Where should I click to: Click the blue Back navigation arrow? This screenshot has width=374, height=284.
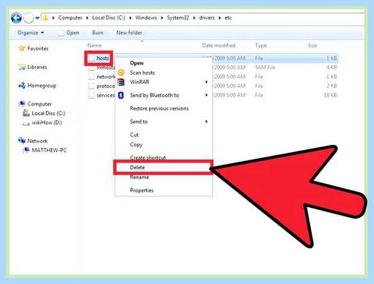(16, 18)
